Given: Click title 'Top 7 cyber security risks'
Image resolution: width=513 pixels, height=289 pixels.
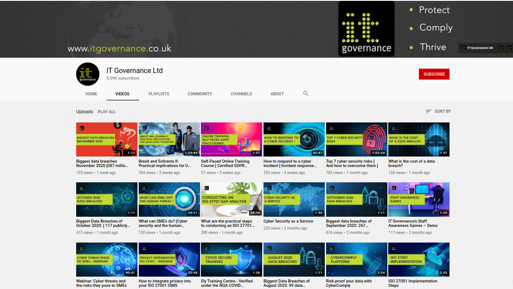Looking at the screenshot, I should (352, 164).
